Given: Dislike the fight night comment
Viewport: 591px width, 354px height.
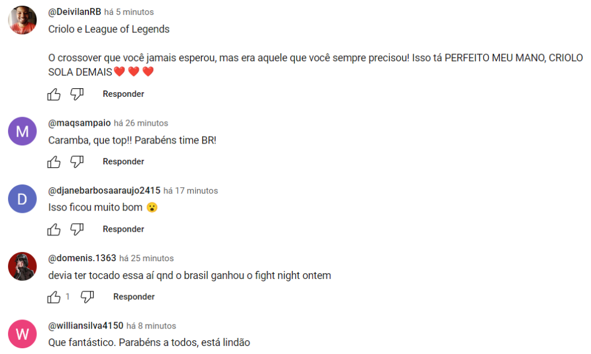Looking at the screenshot, I should (87, 297).
